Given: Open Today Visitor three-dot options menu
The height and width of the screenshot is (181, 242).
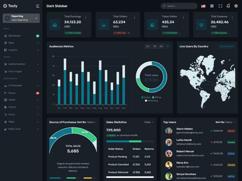Looking at the screenshot, I should click(183, 18).
